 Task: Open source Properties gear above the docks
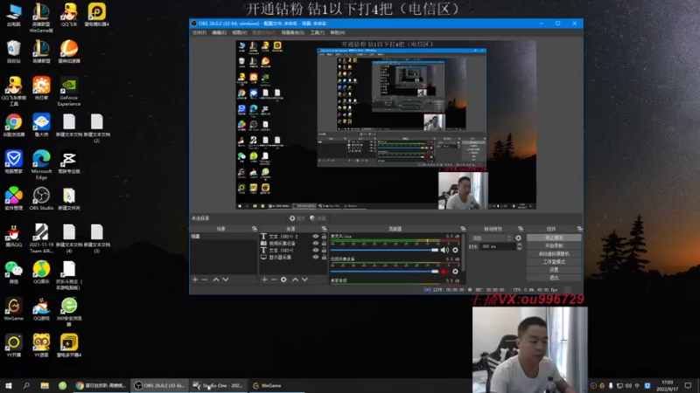pyautogui.click(x=297, y=218)
